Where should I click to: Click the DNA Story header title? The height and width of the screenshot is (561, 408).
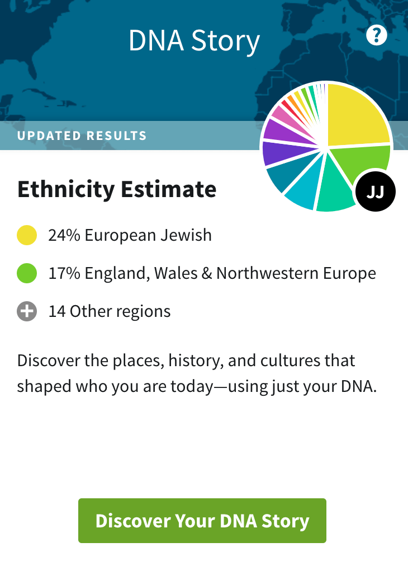(x=194, y=41)
